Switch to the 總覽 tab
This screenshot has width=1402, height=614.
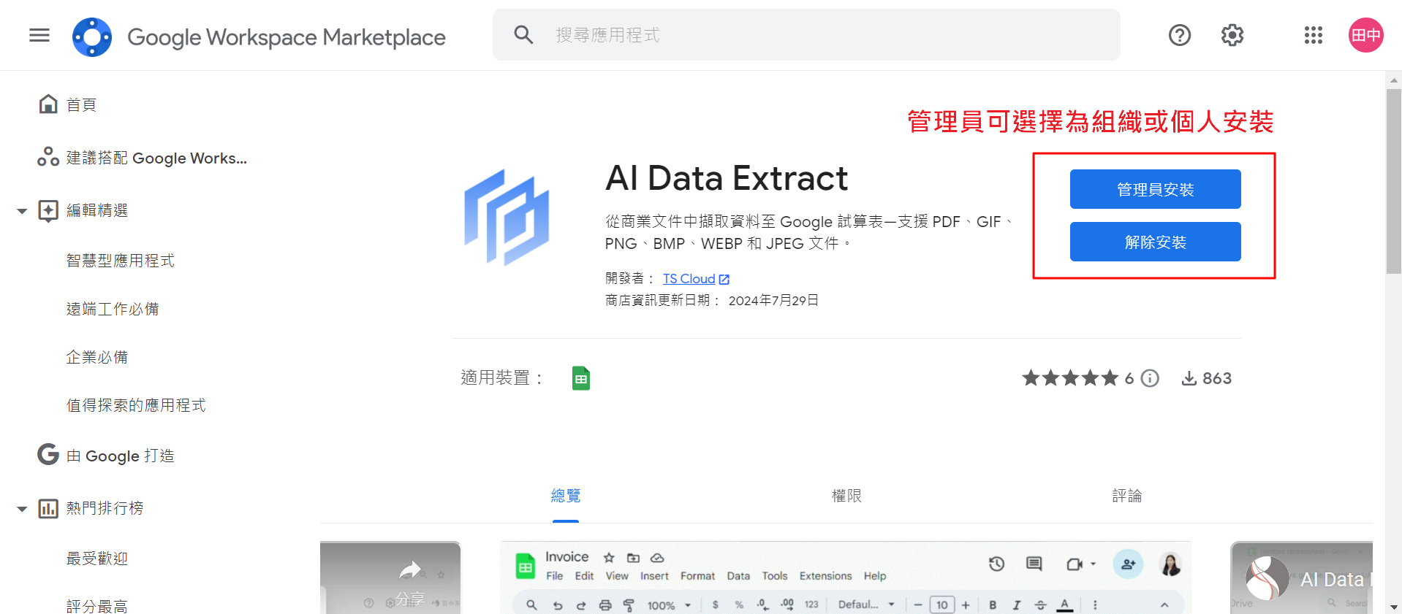point(566,496)
